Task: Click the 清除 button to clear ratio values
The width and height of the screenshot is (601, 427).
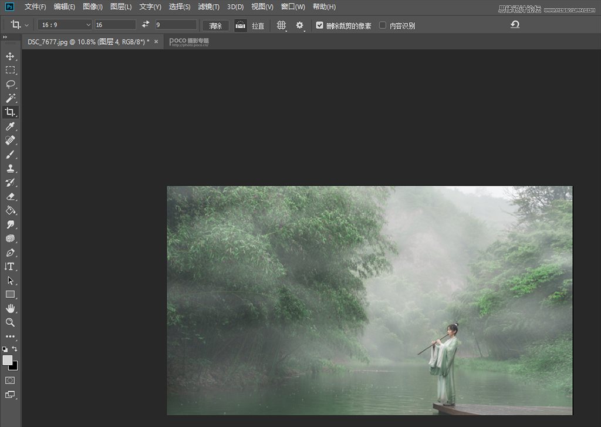Action: tap(215, 25)
